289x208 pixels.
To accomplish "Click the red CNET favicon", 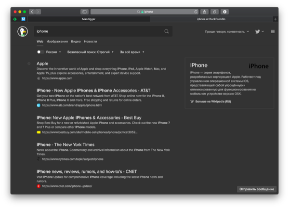I will [x=39, y=186].
